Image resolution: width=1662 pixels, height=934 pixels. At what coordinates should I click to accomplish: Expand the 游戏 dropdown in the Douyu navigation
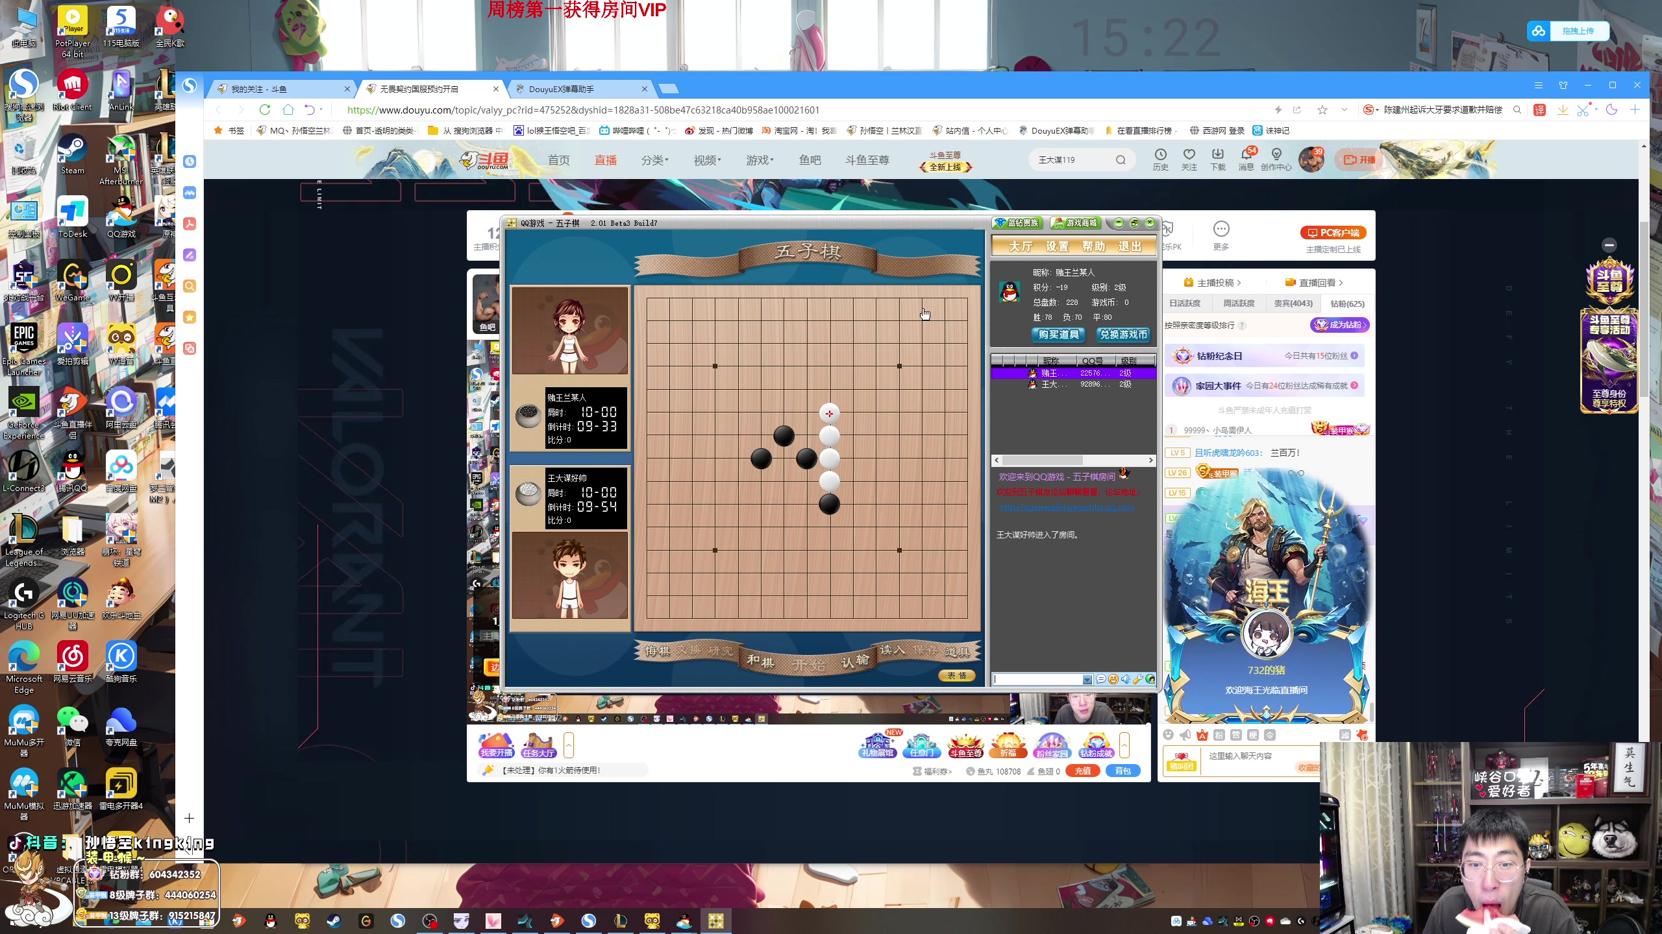click(760, 160)
